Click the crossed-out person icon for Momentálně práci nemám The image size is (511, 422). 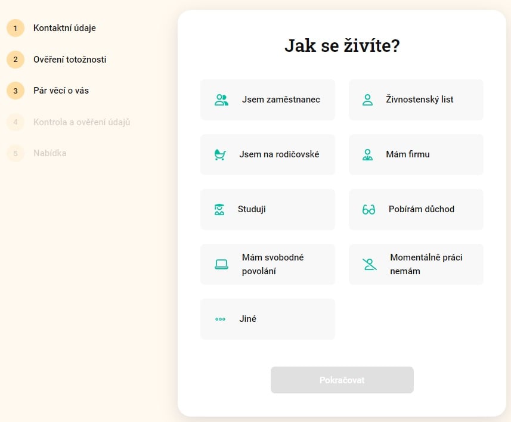coord(370,264)
